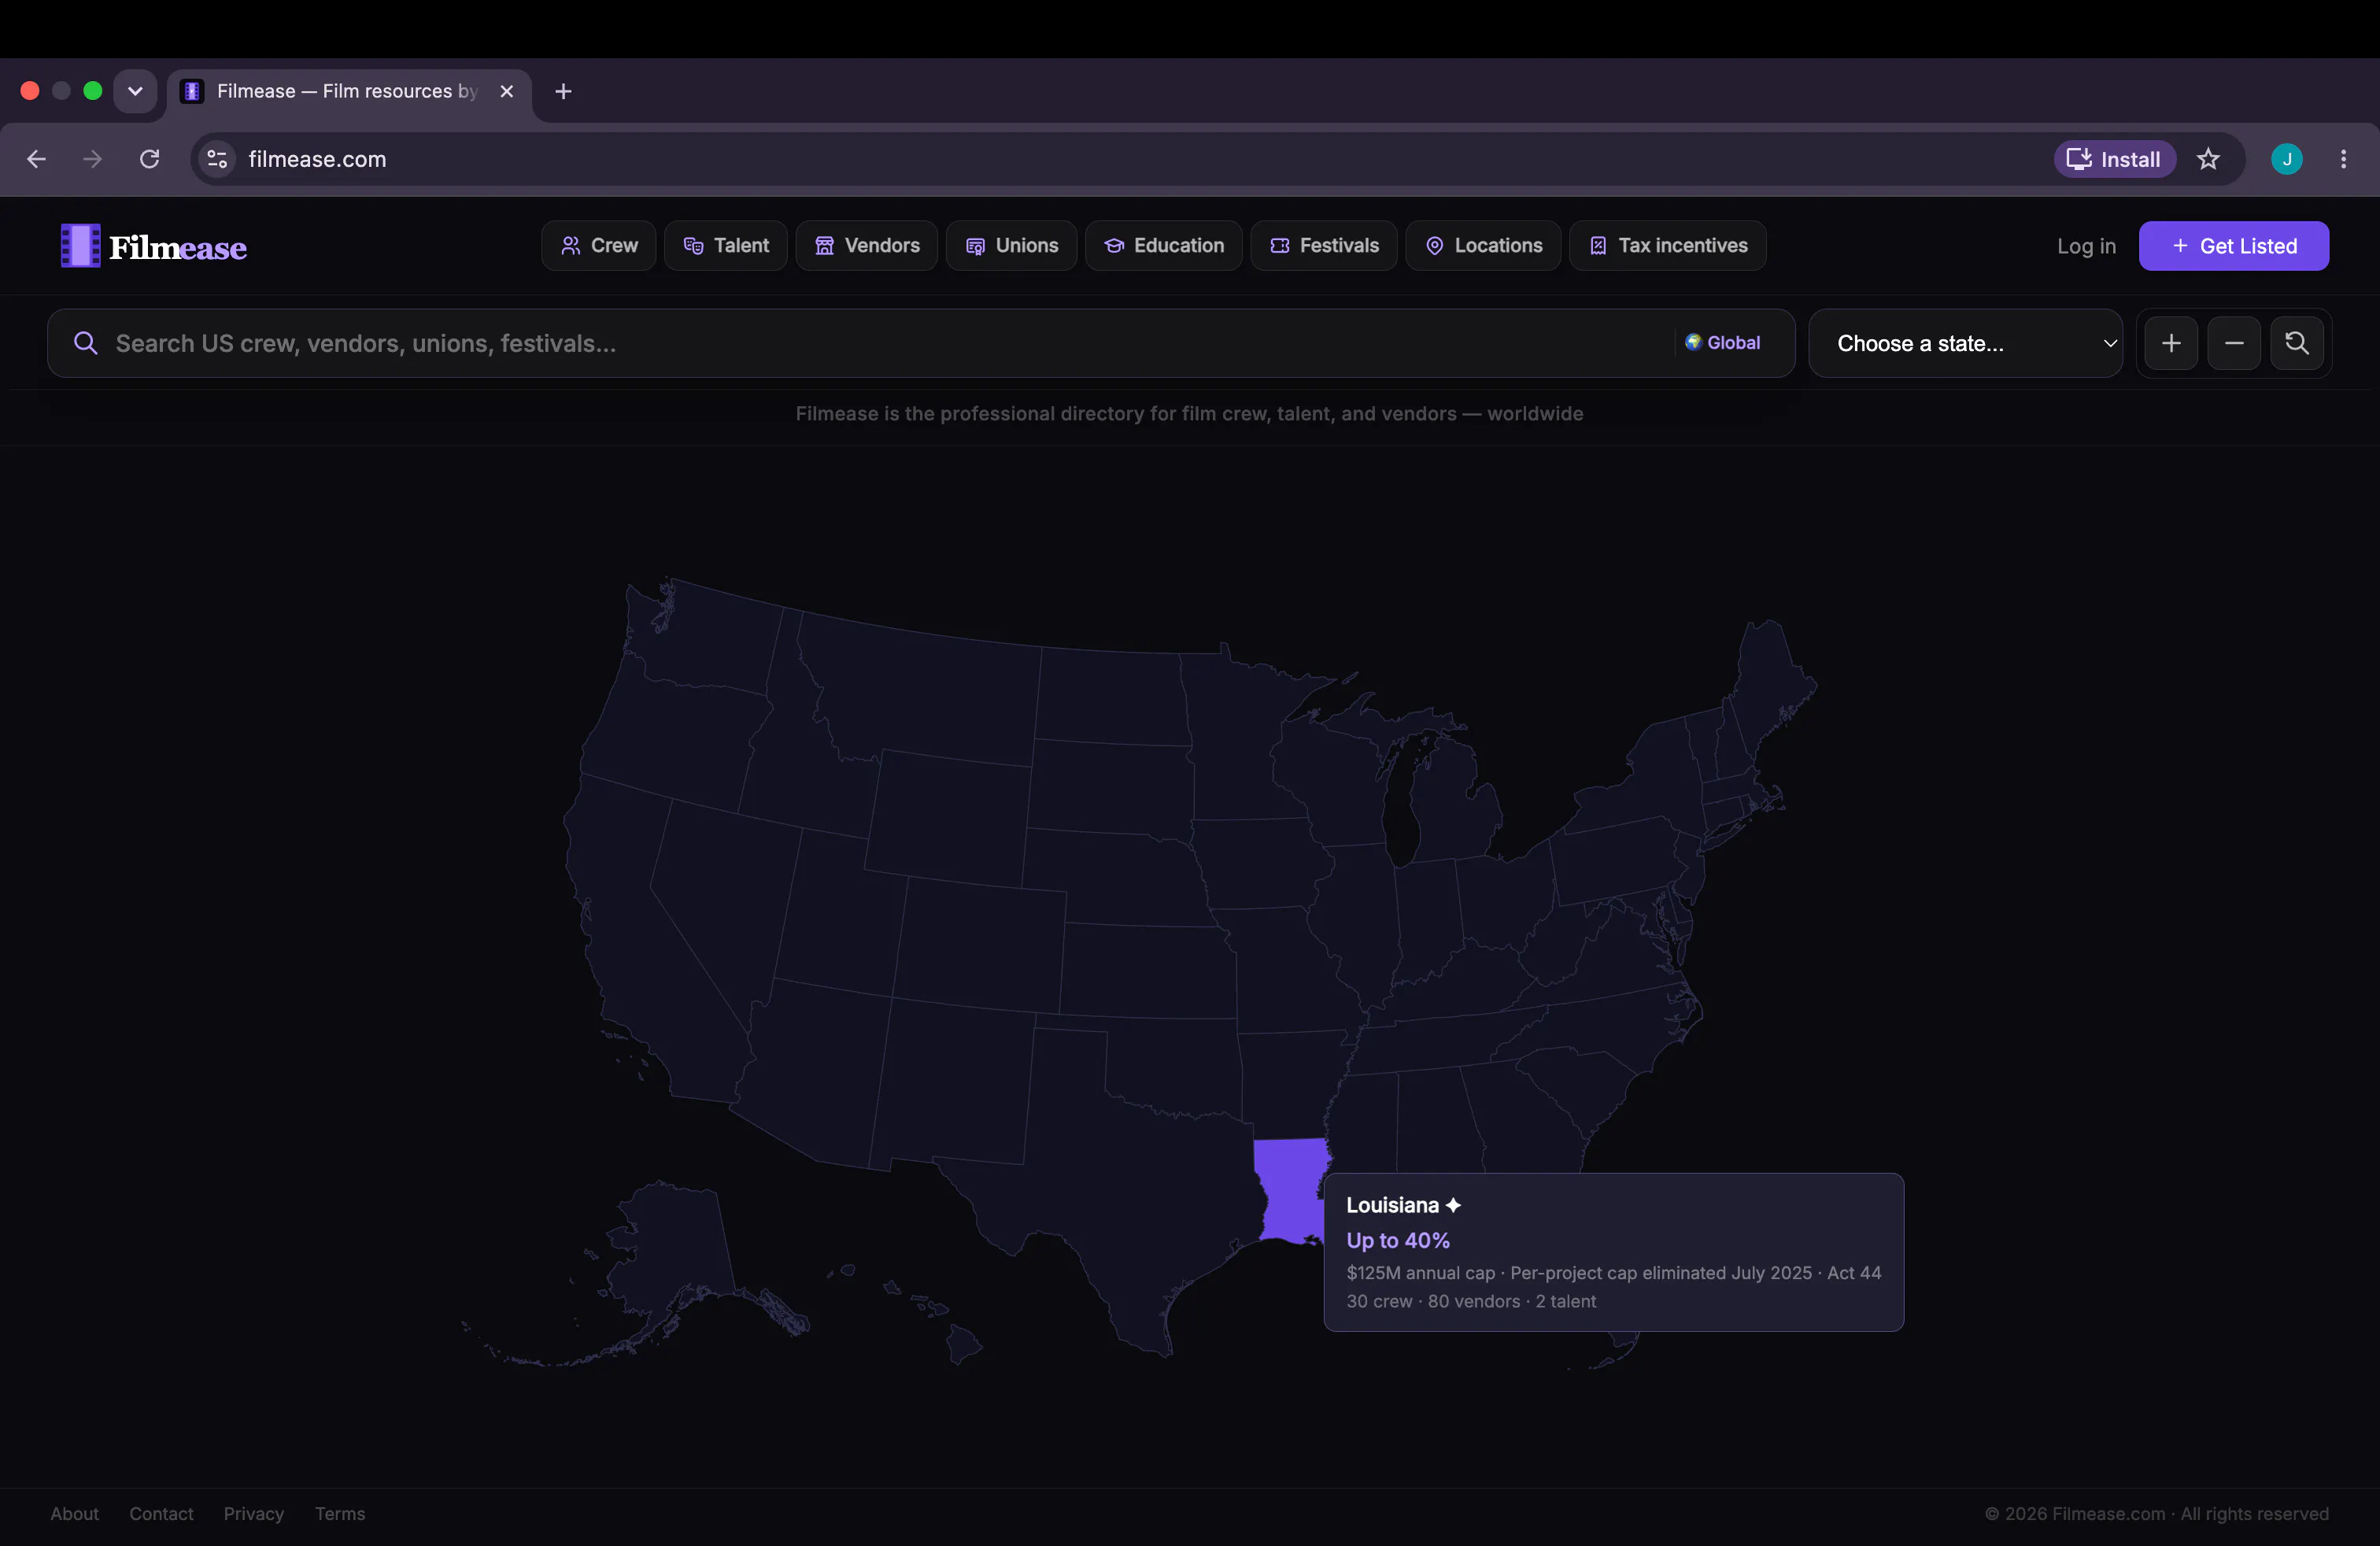Click the filmease.com address bar URL
This screenshot has height=1546, width=2380.
[317, 159]
